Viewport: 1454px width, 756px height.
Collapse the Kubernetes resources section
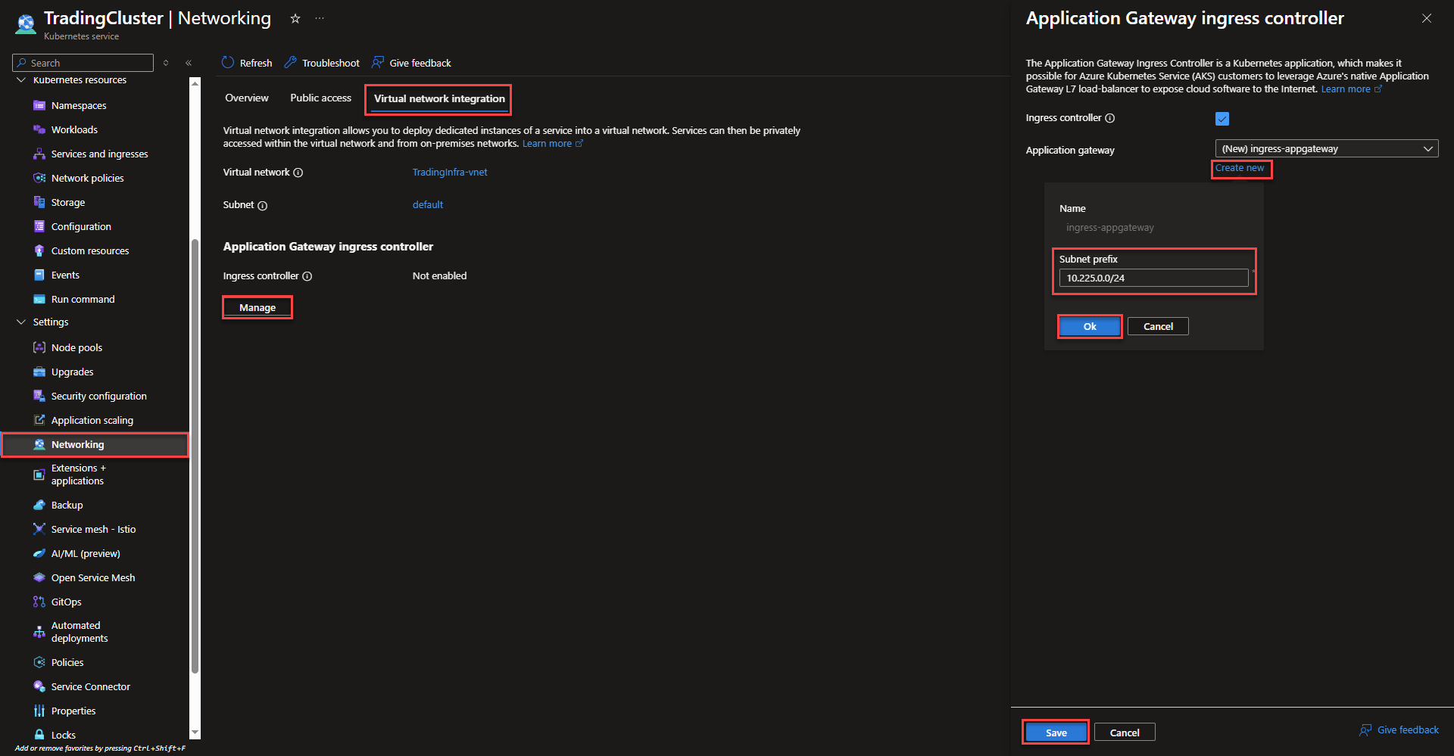point(21,80)
